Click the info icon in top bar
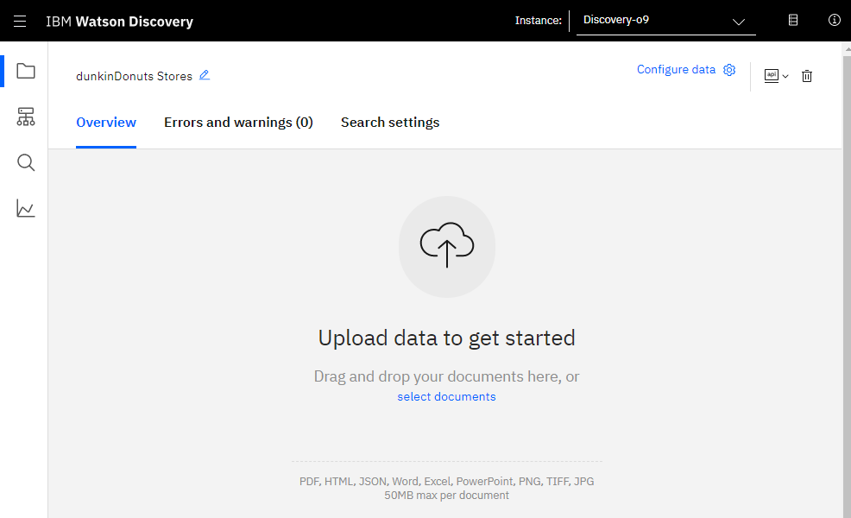Viewport: 851px width, 518px height. 835,20
